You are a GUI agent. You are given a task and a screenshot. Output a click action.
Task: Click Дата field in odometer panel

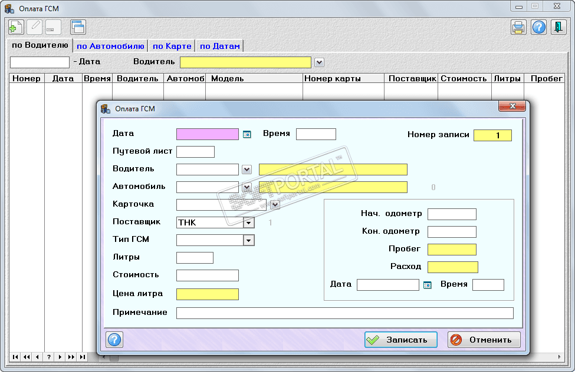388,285
